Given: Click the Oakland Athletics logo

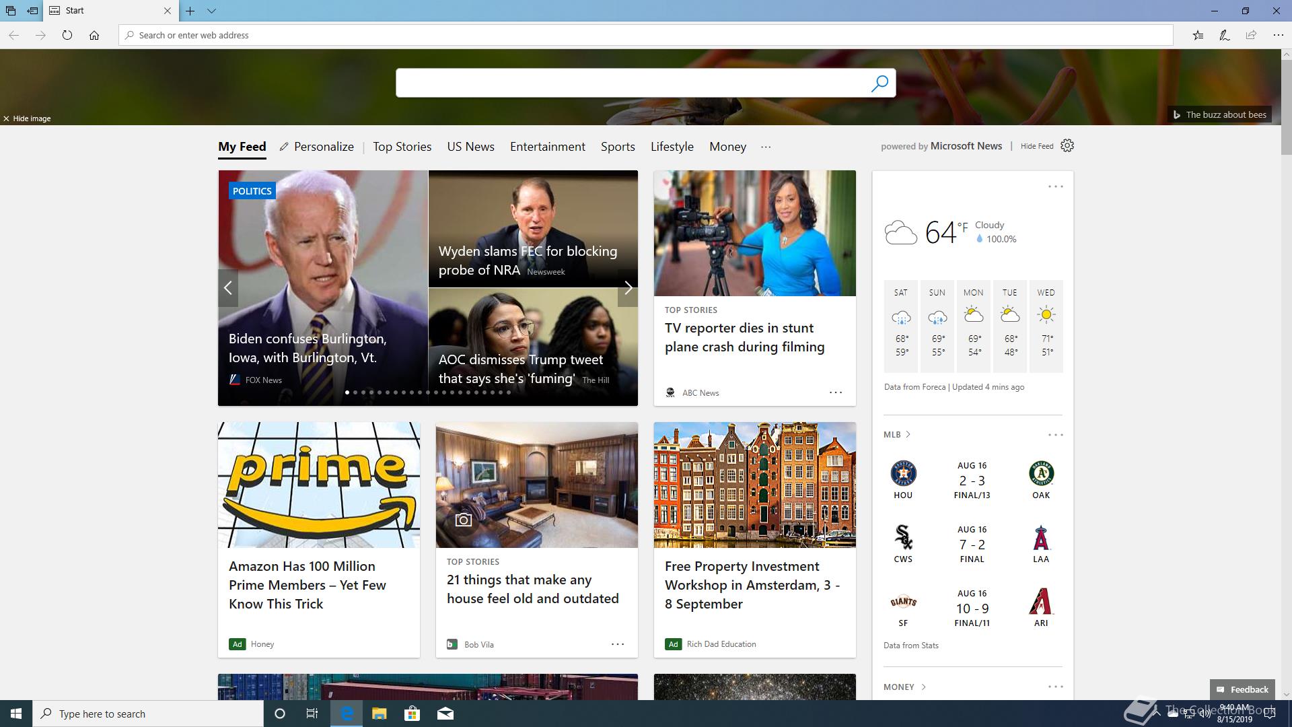Looking at the screenshot, I should click(x=1041, y=473).
